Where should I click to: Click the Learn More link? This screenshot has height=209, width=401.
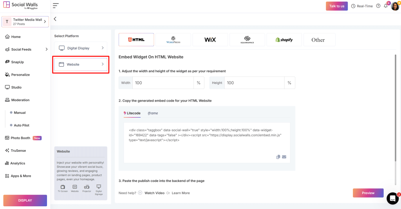click(181, 193)
